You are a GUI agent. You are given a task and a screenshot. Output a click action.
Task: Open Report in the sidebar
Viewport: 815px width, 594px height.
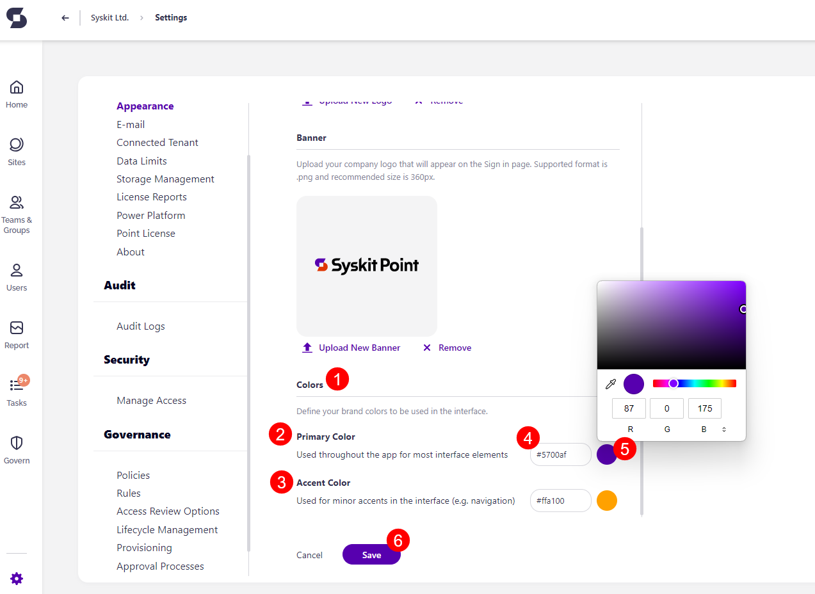[17, 335]
